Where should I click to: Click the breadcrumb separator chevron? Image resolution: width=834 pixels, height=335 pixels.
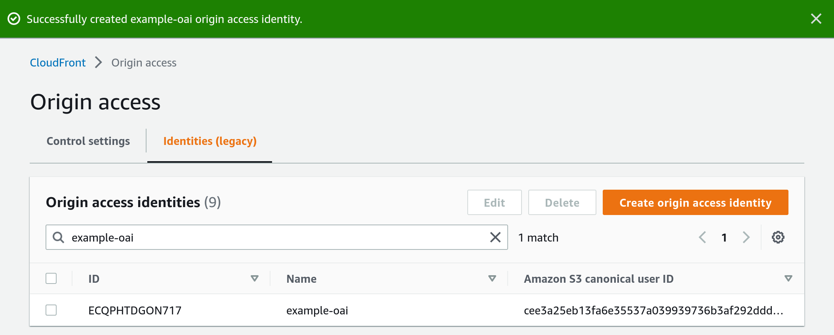pos(98,63)
